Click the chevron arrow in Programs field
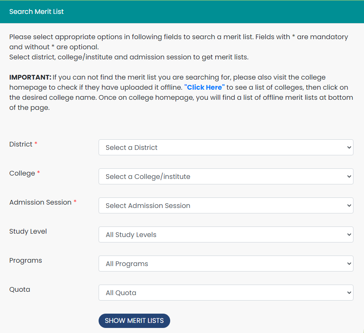This screenshot has height=333, width=364. pos(349,264)
